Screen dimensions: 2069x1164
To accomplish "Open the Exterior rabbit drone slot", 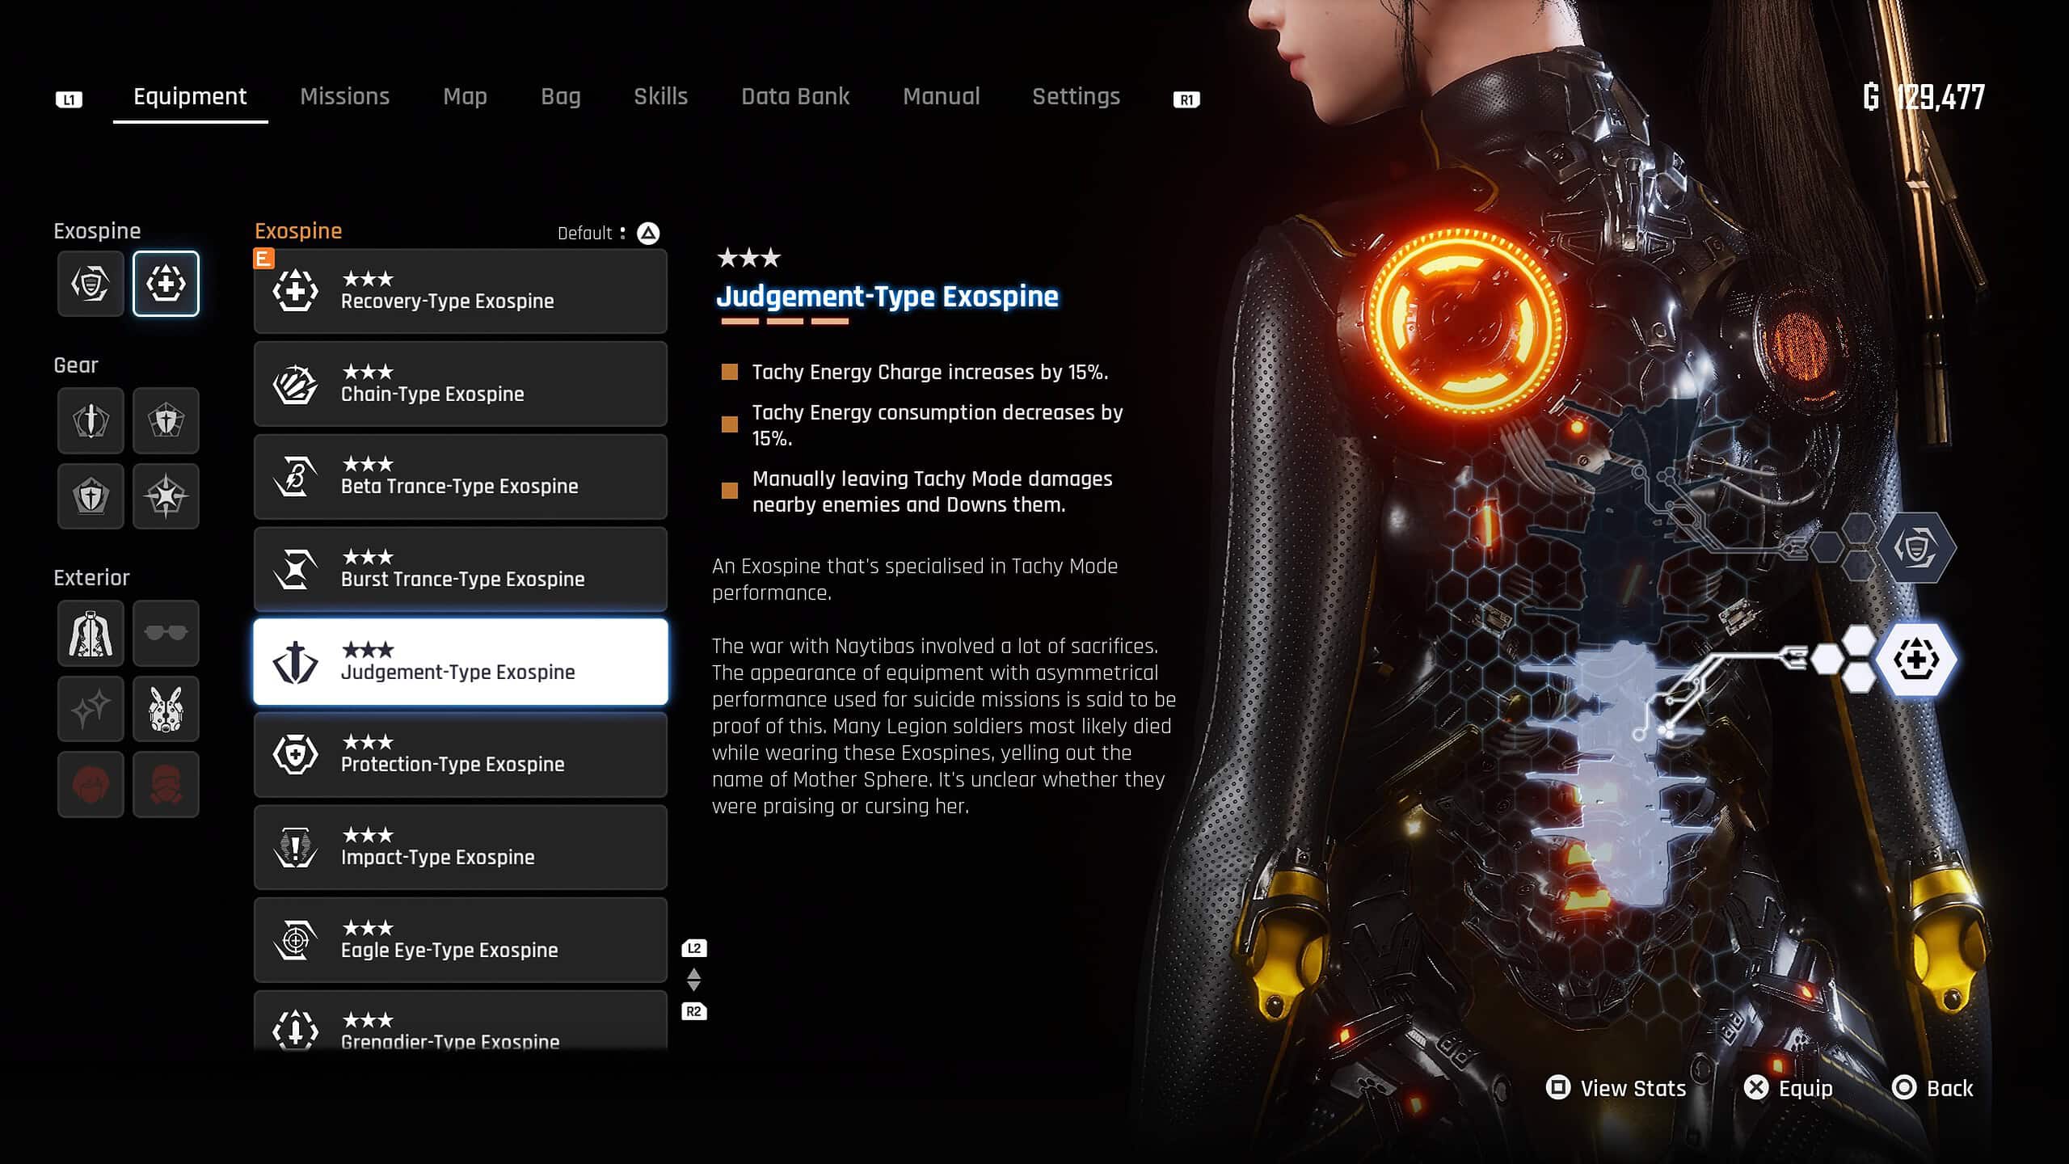I will (x=166, y=709).
